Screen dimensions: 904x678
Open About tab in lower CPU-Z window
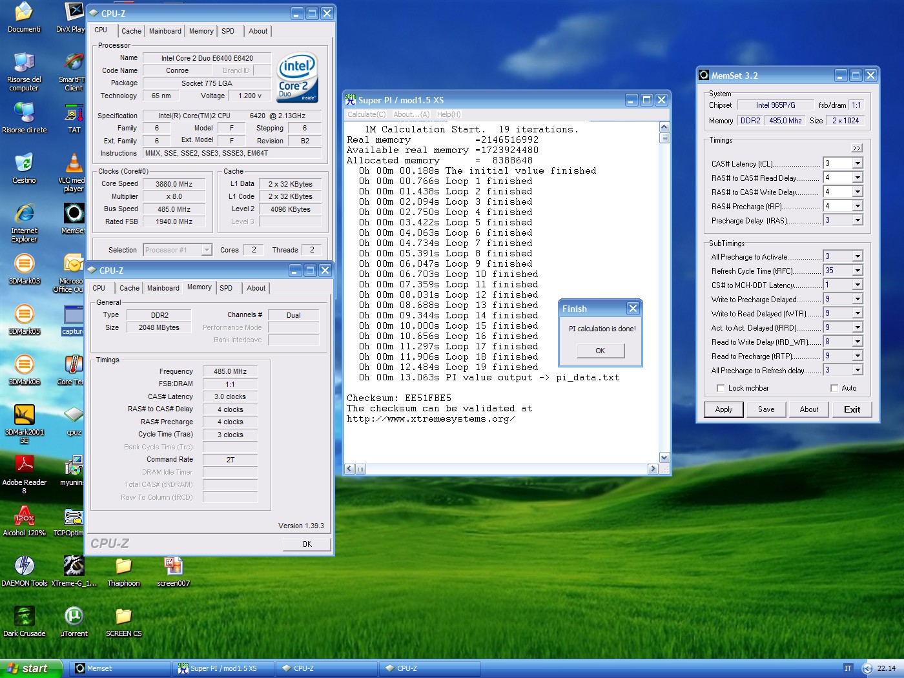click(256, 288)
